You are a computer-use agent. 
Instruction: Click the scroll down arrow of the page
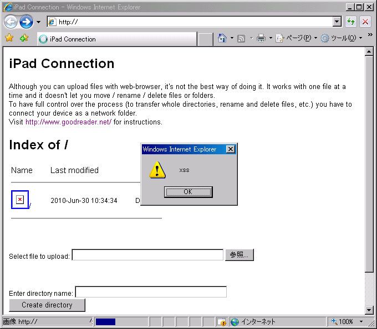pyautogui.click(x=369, y=310)
